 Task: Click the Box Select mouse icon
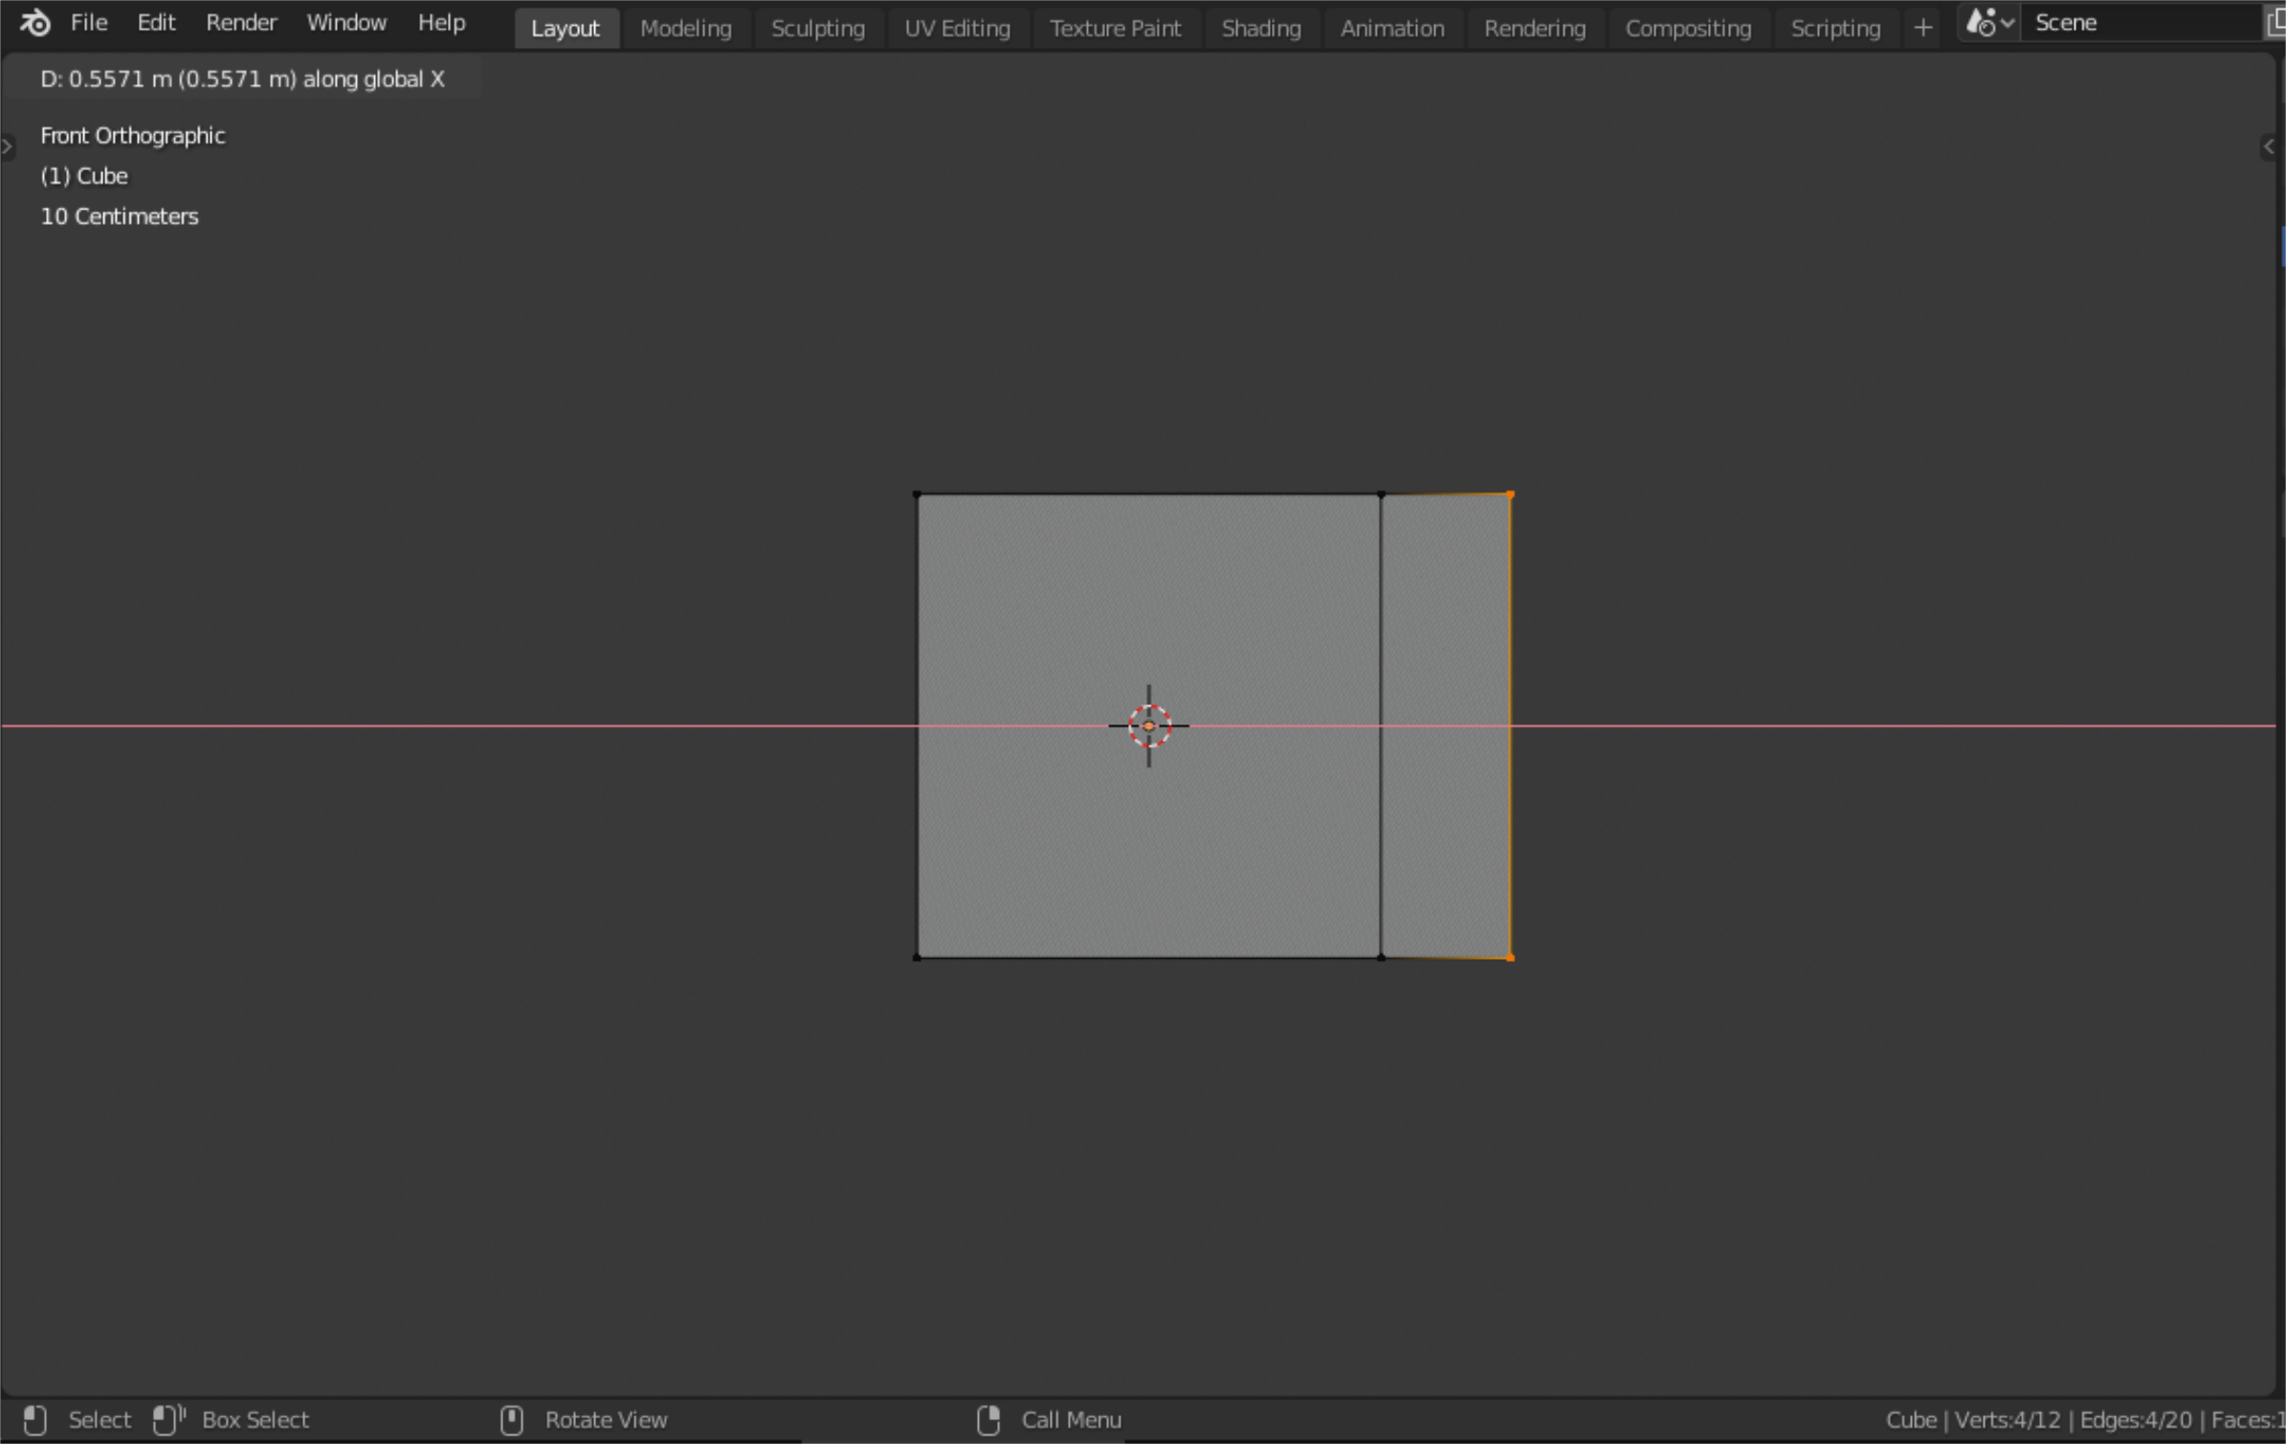168,1420
